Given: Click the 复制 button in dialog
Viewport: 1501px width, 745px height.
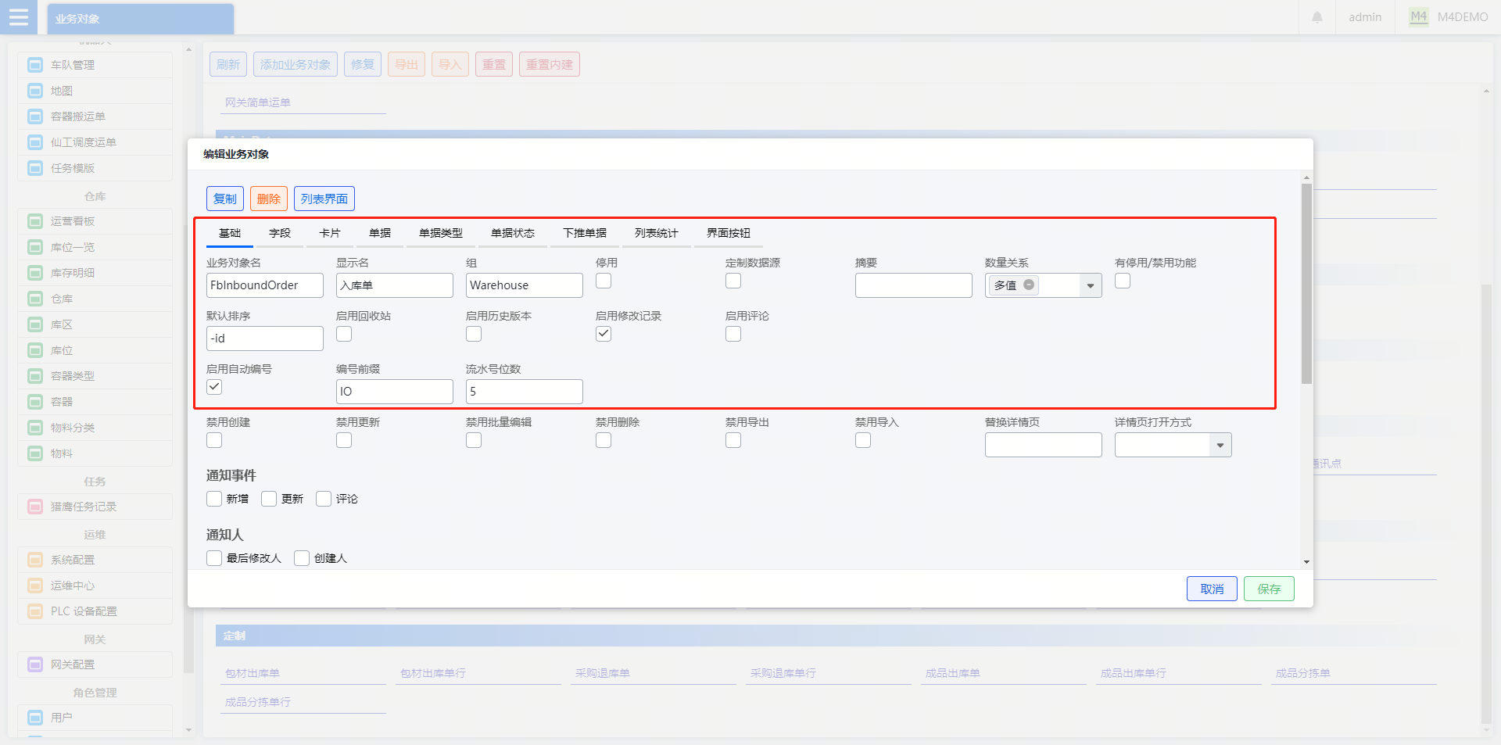Looking at the screenshot, I should 225,199.
